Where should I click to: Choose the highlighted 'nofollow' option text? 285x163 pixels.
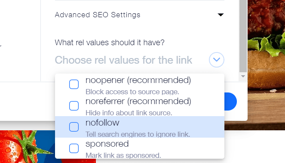102,123
